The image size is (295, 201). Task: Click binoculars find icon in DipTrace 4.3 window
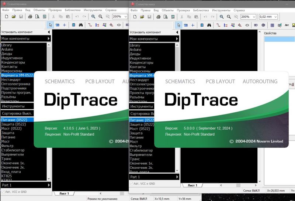tap(81, 25)
